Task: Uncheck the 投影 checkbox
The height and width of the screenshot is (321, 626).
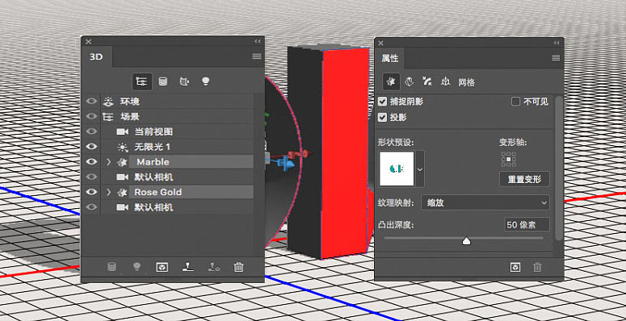Action: [383, 117]
